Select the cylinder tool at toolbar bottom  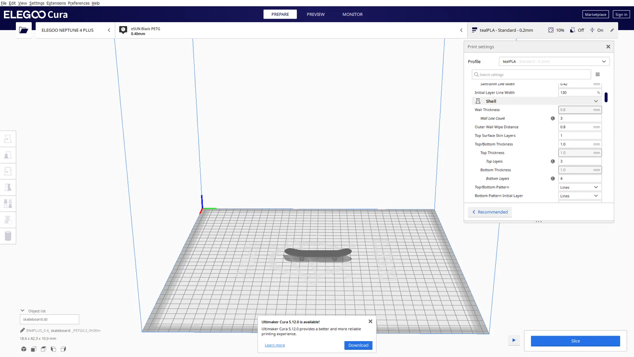pyautogui.click(x=8, y=236)
